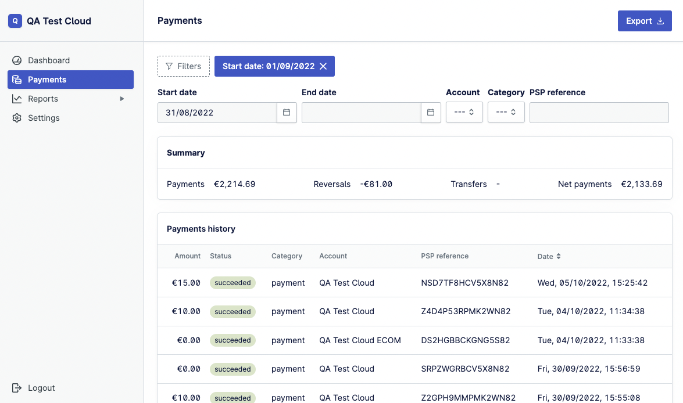This screenshot has height=403, width=683.
Task: Sort payments by Date column
Action: 549,256
